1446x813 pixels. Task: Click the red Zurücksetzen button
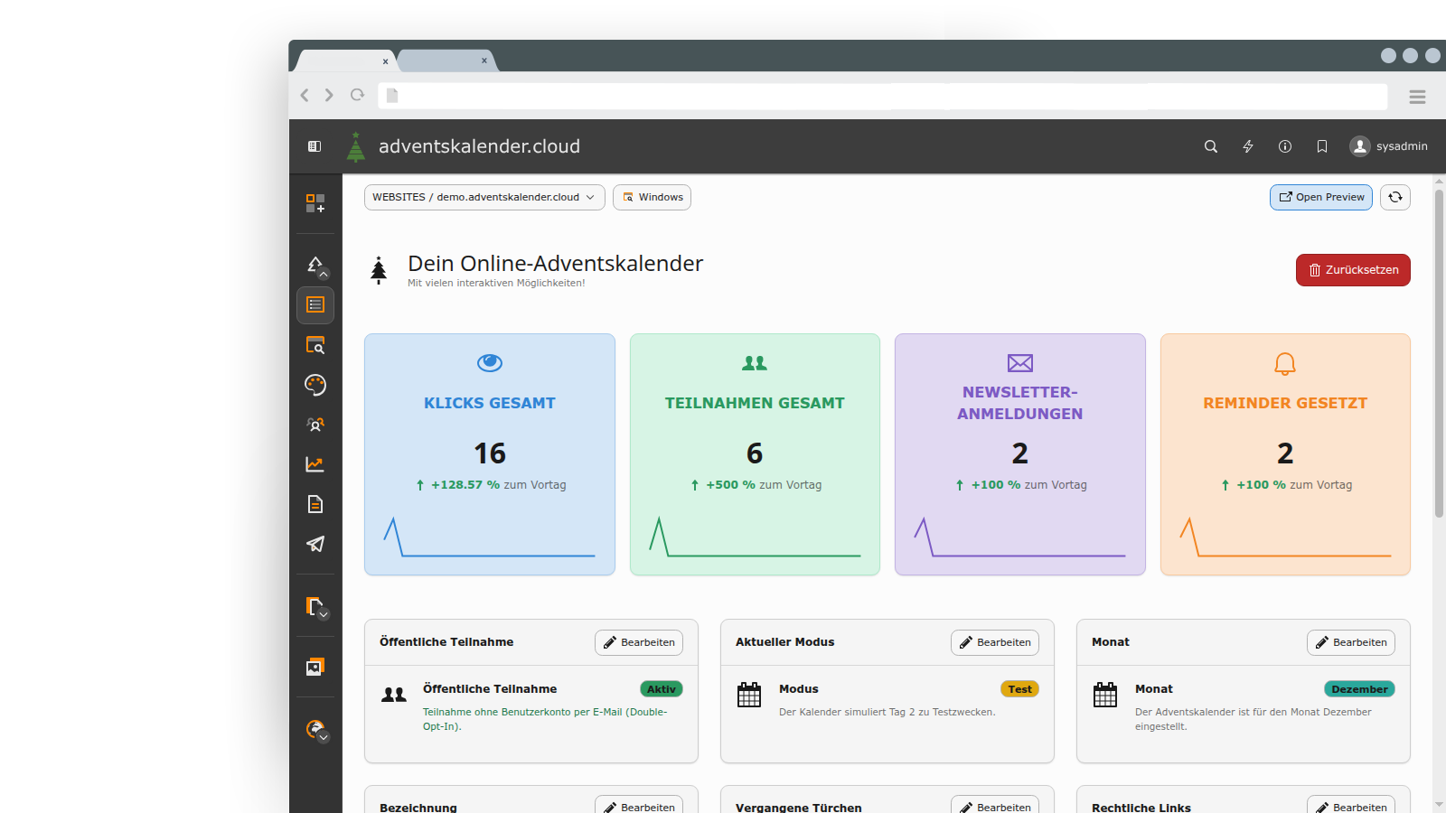pyautogui.click(x=1353, y=270)
